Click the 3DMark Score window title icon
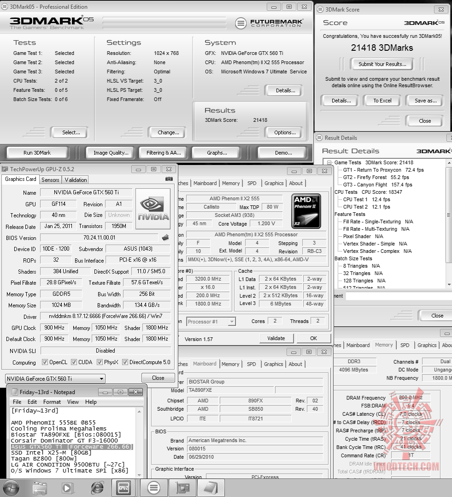The width and height of the screenshot is (452, 497). [320, 10]
